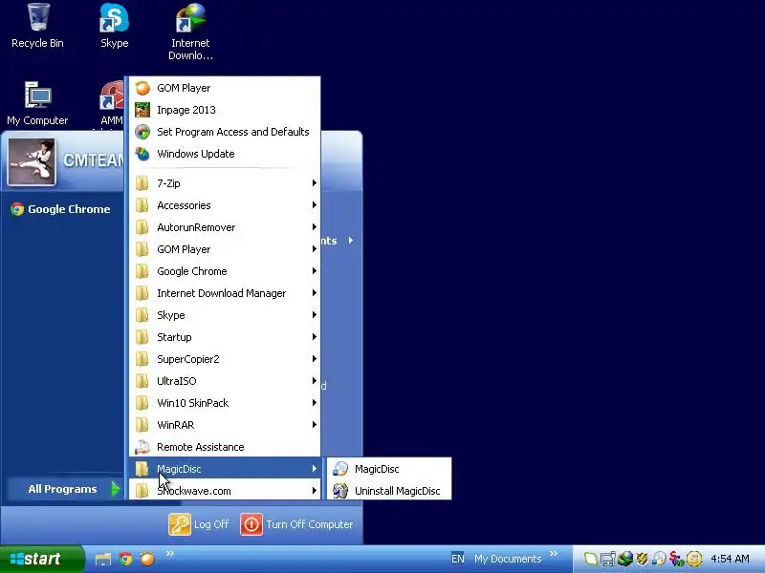The width and height of the screenshot is (765, 573).
Task: Click the Log Off button
Action: coord(199,524)
